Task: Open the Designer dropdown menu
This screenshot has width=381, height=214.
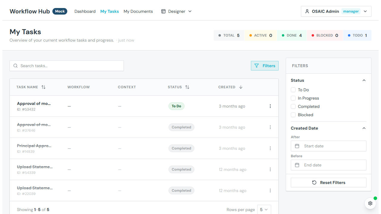Action: [176, 11]
